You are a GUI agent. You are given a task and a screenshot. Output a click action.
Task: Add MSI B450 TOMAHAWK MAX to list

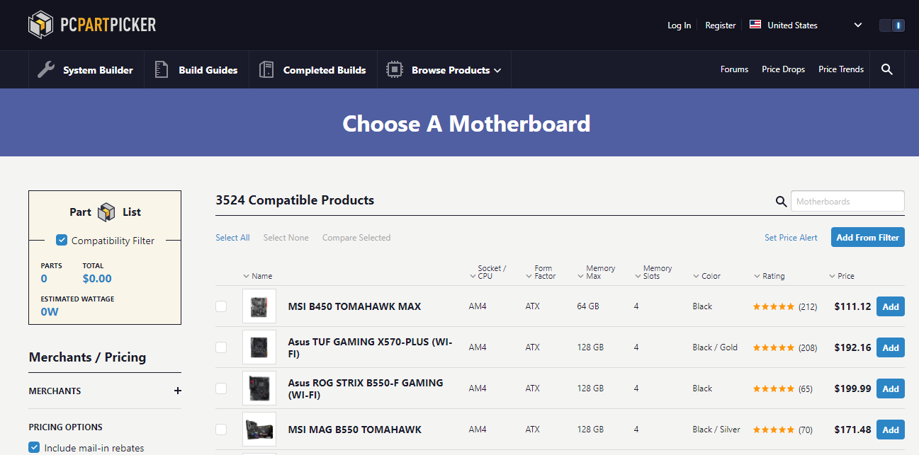point(891,306)
